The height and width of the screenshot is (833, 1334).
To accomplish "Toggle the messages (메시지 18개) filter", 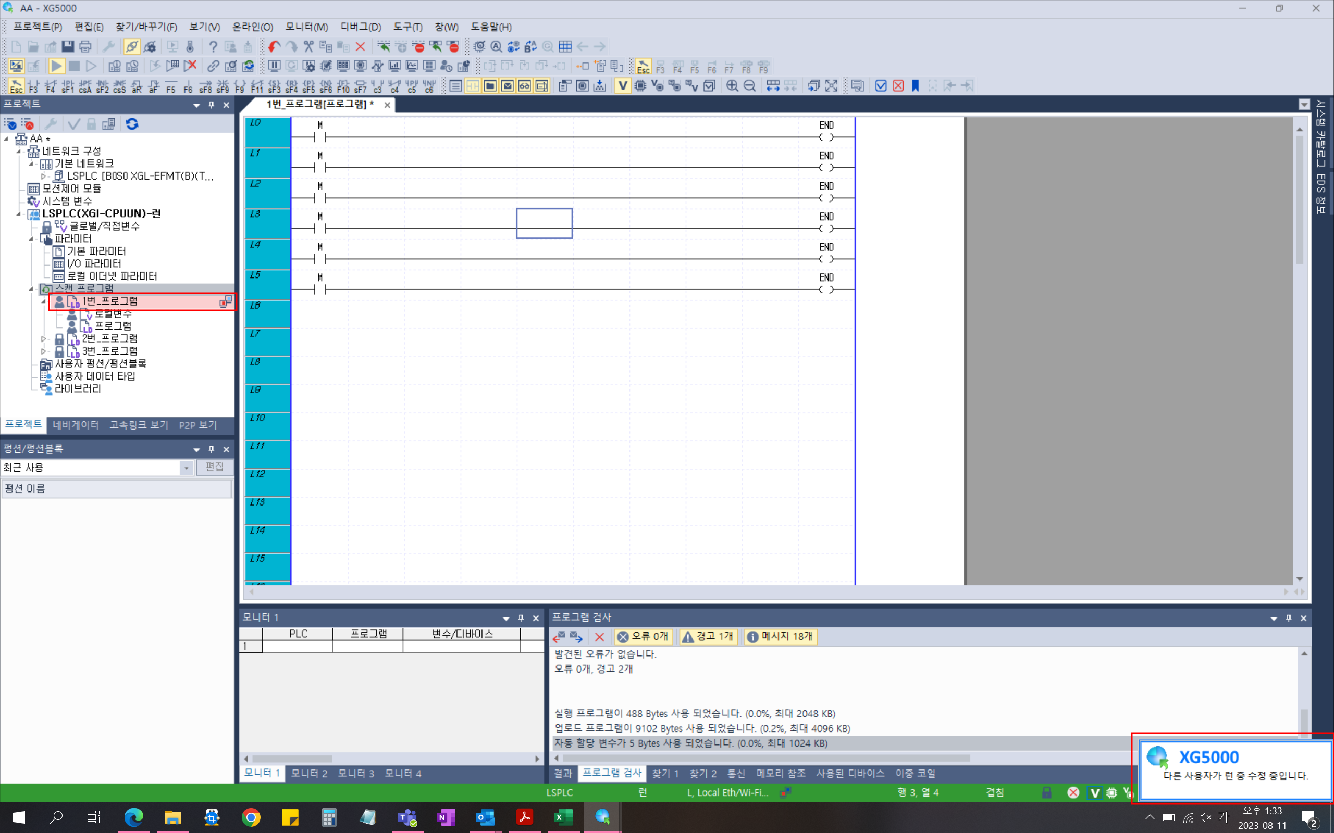I will (x=781, y=637).
